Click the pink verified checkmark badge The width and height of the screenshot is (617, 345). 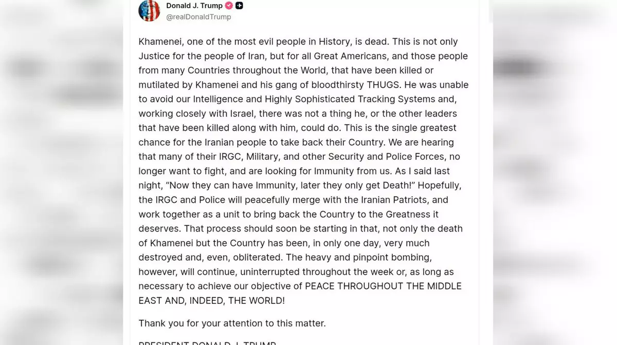(x=229, y=6)
